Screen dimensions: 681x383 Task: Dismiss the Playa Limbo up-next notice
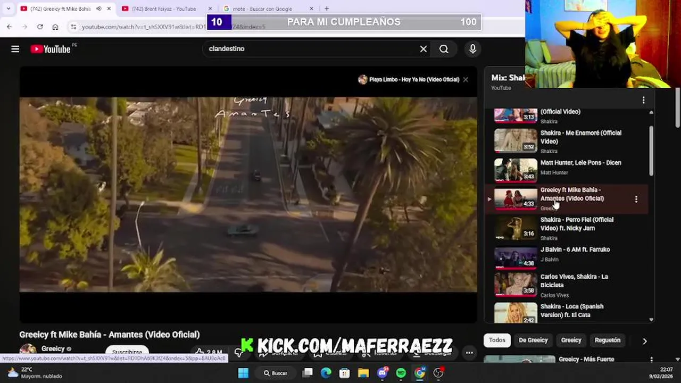click(466, 79)
